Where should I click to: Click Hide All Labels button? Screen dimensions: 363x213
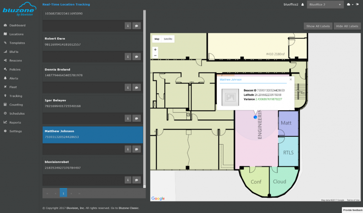[x=347, y=26]
